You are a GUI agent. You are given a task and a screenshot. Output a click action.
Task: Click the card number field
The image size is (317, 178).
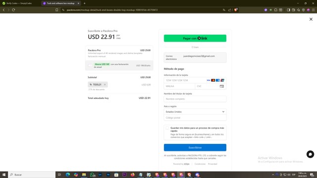(x=195, y=80)
